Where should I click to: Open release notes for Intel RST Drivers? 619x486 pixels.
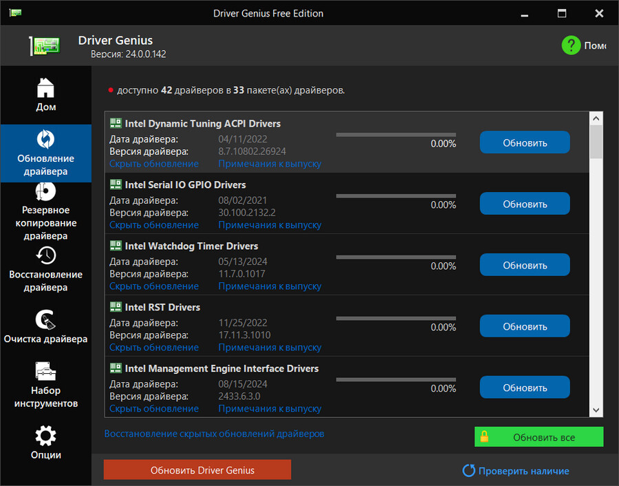[270, 348]
